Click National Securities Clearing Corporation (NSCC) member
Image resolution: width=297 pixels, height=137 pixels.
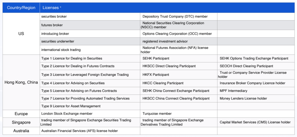[x=179, y=25]
